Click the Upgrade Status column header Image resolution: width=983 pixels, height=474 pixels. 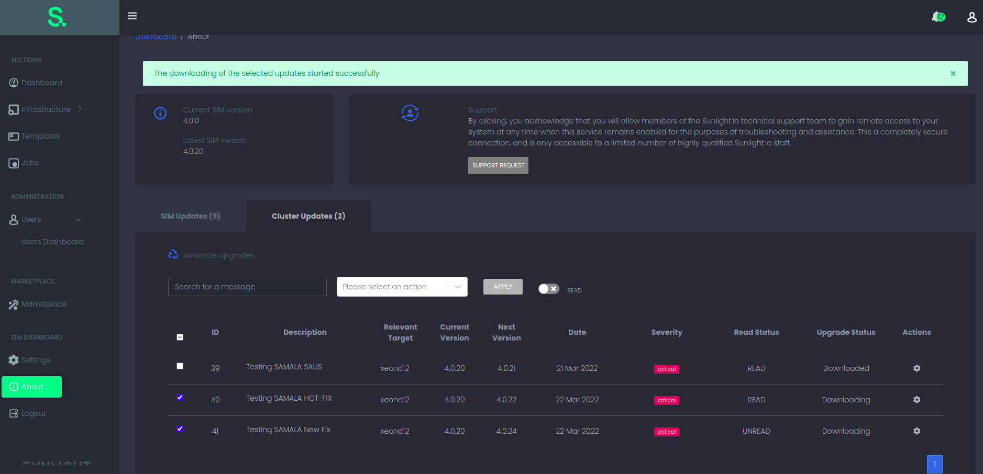click(x=846, y=332)
